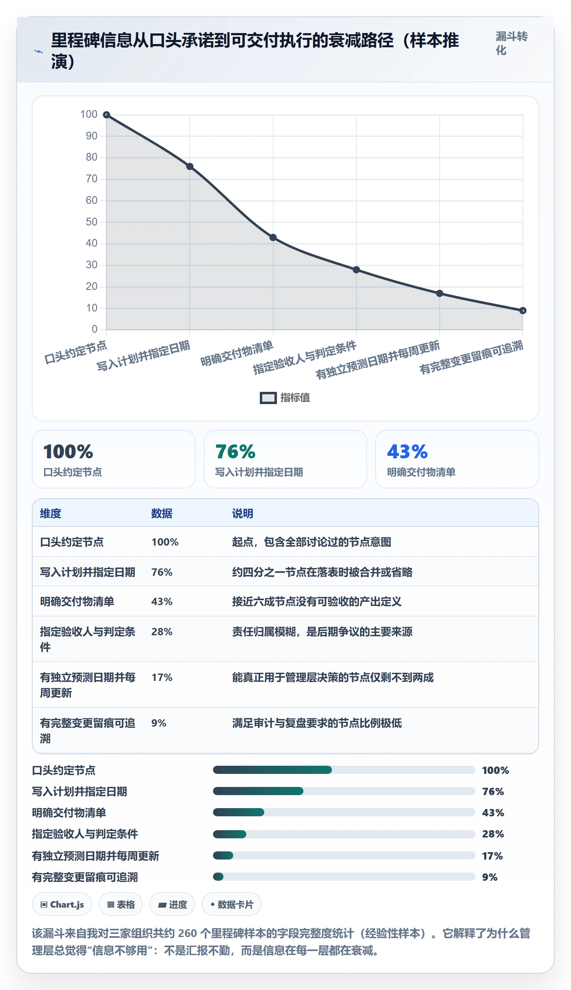This screenshot has width=571, height=990.
Task: Click the 漏斗转化 badge in header
Action: (512, 43)
